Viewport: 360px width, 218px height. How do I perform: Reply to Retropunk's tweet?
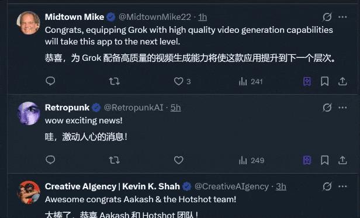(50, 160)
